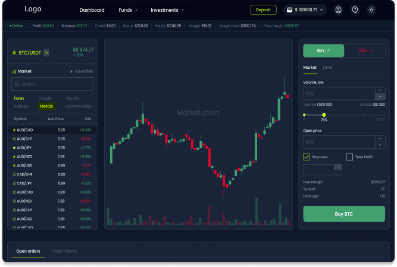
Task: Click the Deposit button
Action: coord(263,10)
